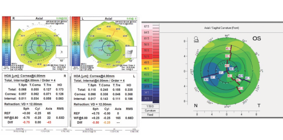Viewport: 283px width, 140px height.
Task: Click the left eye WF@6.00 row label
Action: point(80,118)
